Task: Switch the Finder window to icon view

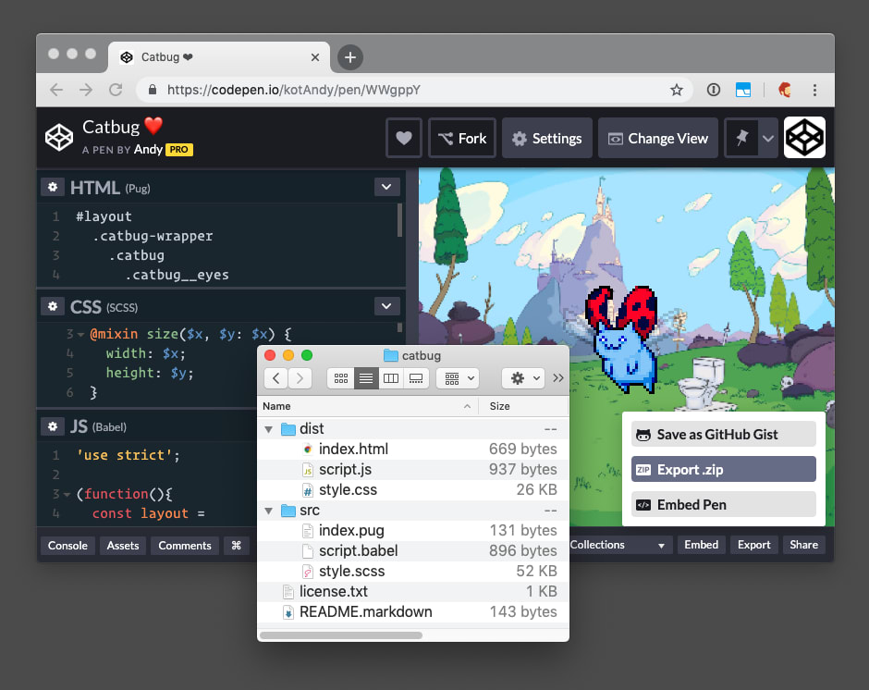Action: [x=340, y=377]
